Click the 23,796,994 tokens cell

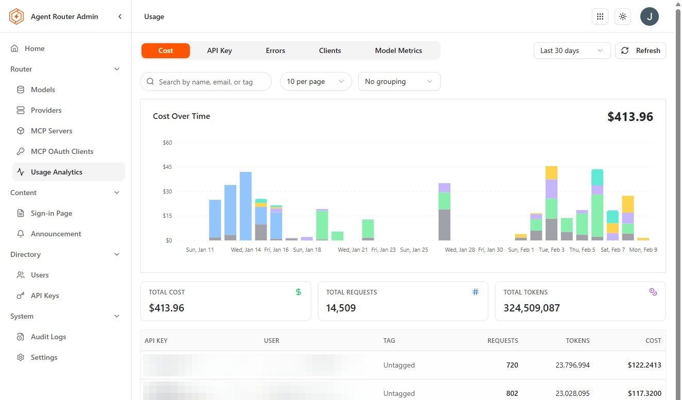[x=572, y=365]
